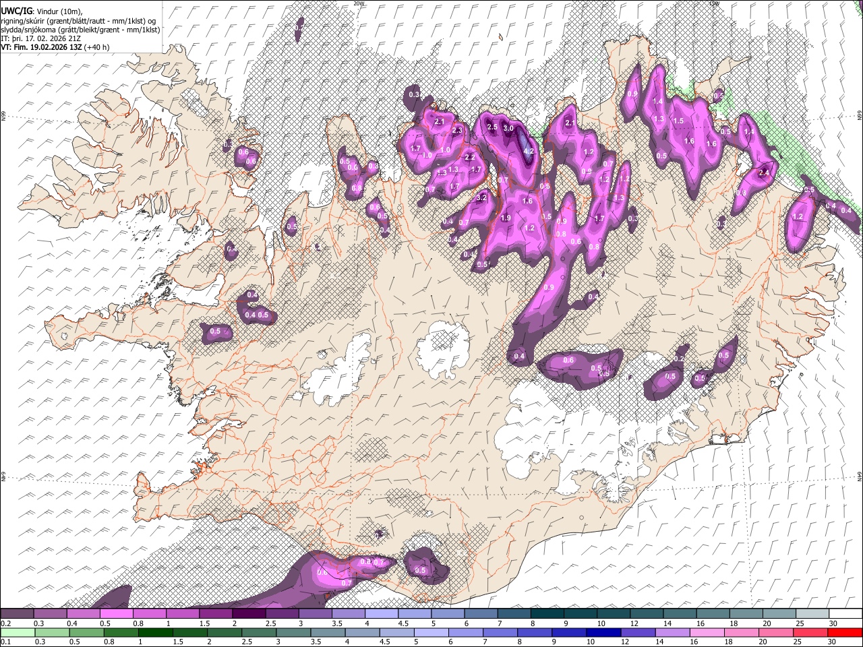Select the 7 blue swatch in bottom legend row

click(x=500, y=633)
